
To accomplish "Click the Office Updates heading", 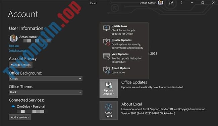I will click(134, 82).
